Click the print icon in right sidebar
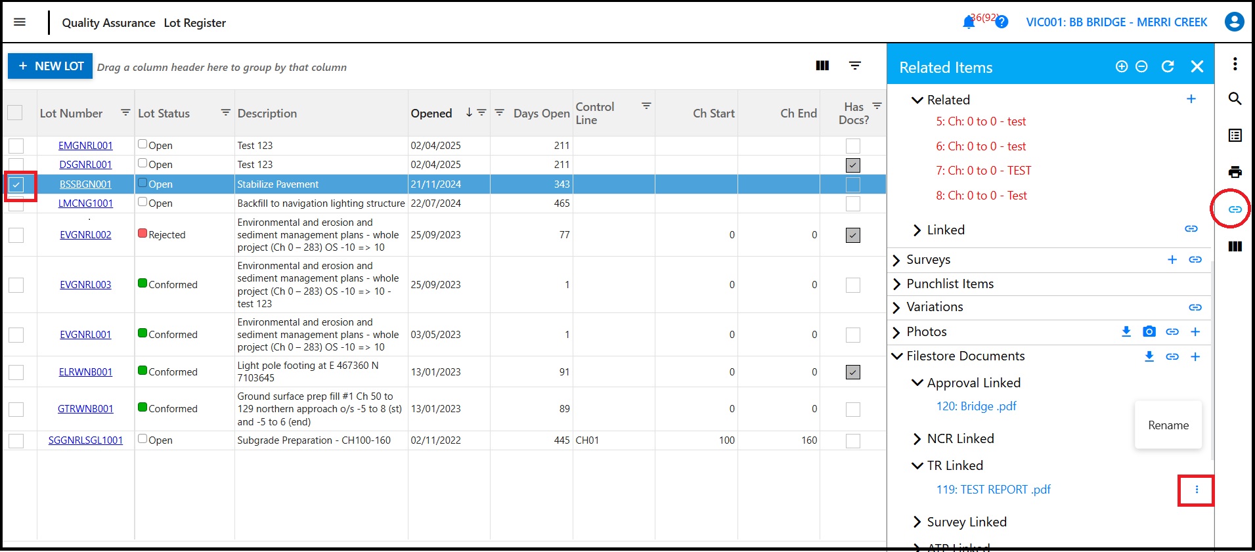This screenshot has width=1255, height=552. coord(1235,173)
